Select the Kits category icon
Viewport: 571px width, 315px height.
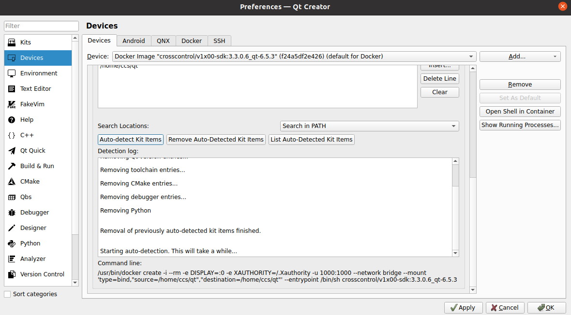coord(12,43)
